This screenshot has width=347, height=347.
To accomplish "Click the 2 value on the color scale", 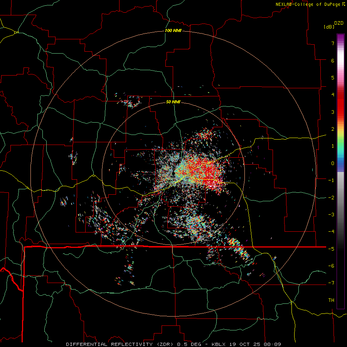I will (x=333, y=129).
